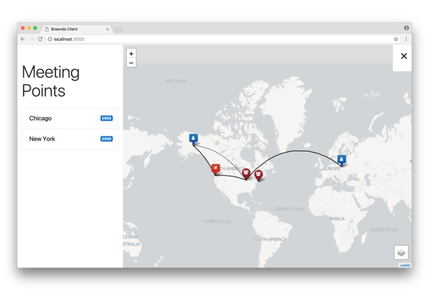Go forward in browser history
Image resolution: width=429 pixels, height=304 pixels.
coord(31,39)
